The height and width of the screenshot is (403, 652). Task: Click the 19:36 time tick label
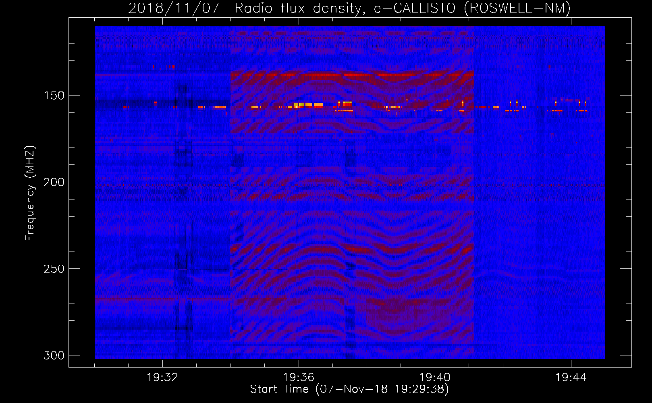click(299, 378)
